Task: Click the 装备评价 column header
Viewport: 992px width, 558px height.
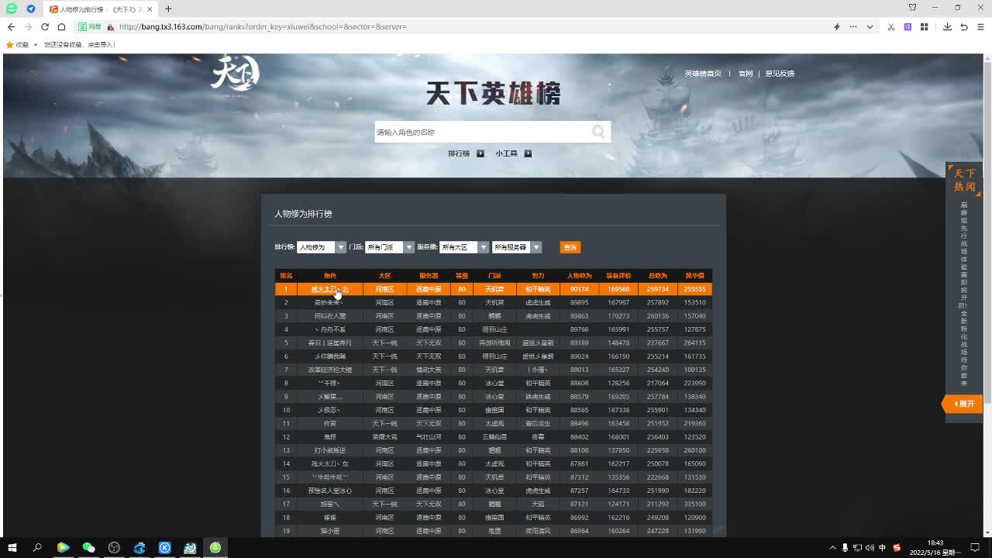Action: click(x=618, y=276)
